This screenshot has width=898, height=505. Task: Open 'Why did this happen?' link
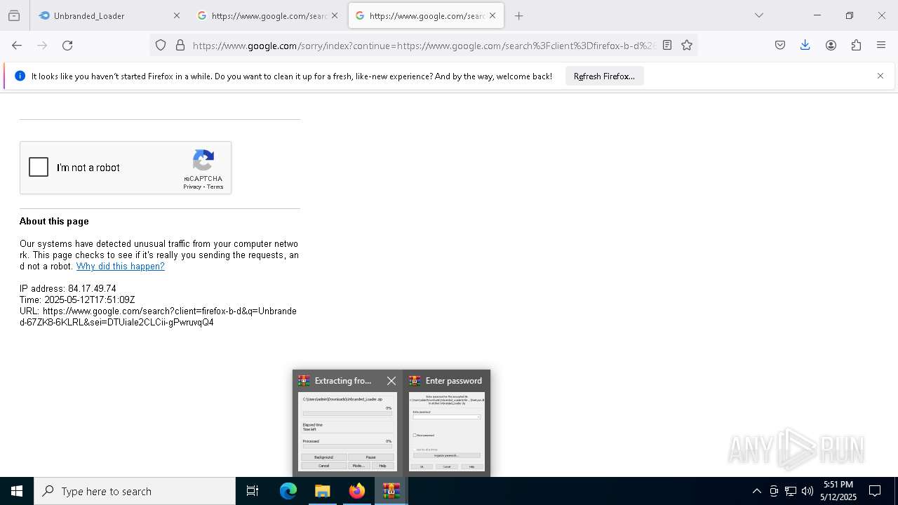(121, 267)
